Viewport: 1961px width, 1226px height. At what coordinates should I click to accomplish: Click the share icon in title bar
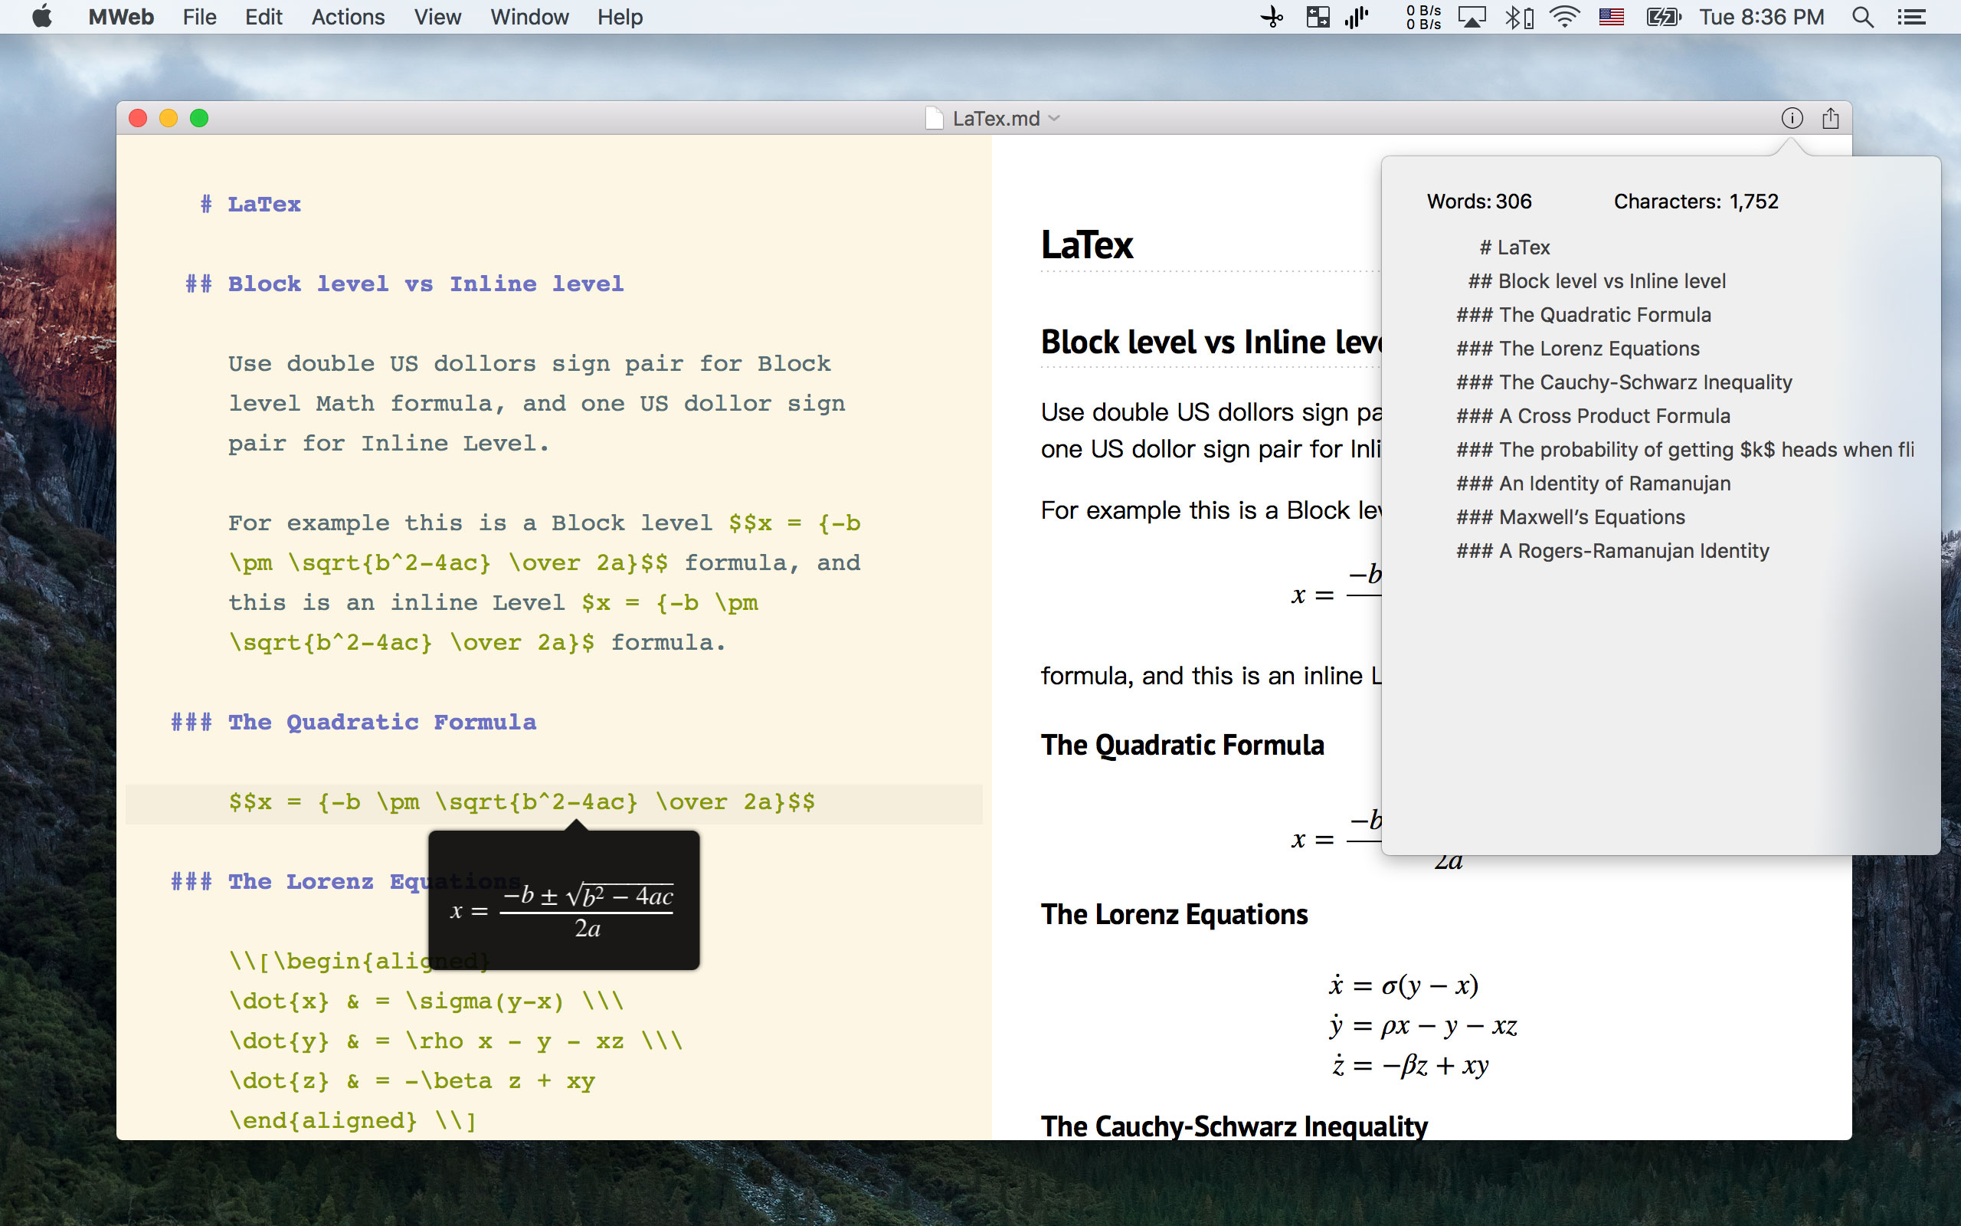[1830, 118]
